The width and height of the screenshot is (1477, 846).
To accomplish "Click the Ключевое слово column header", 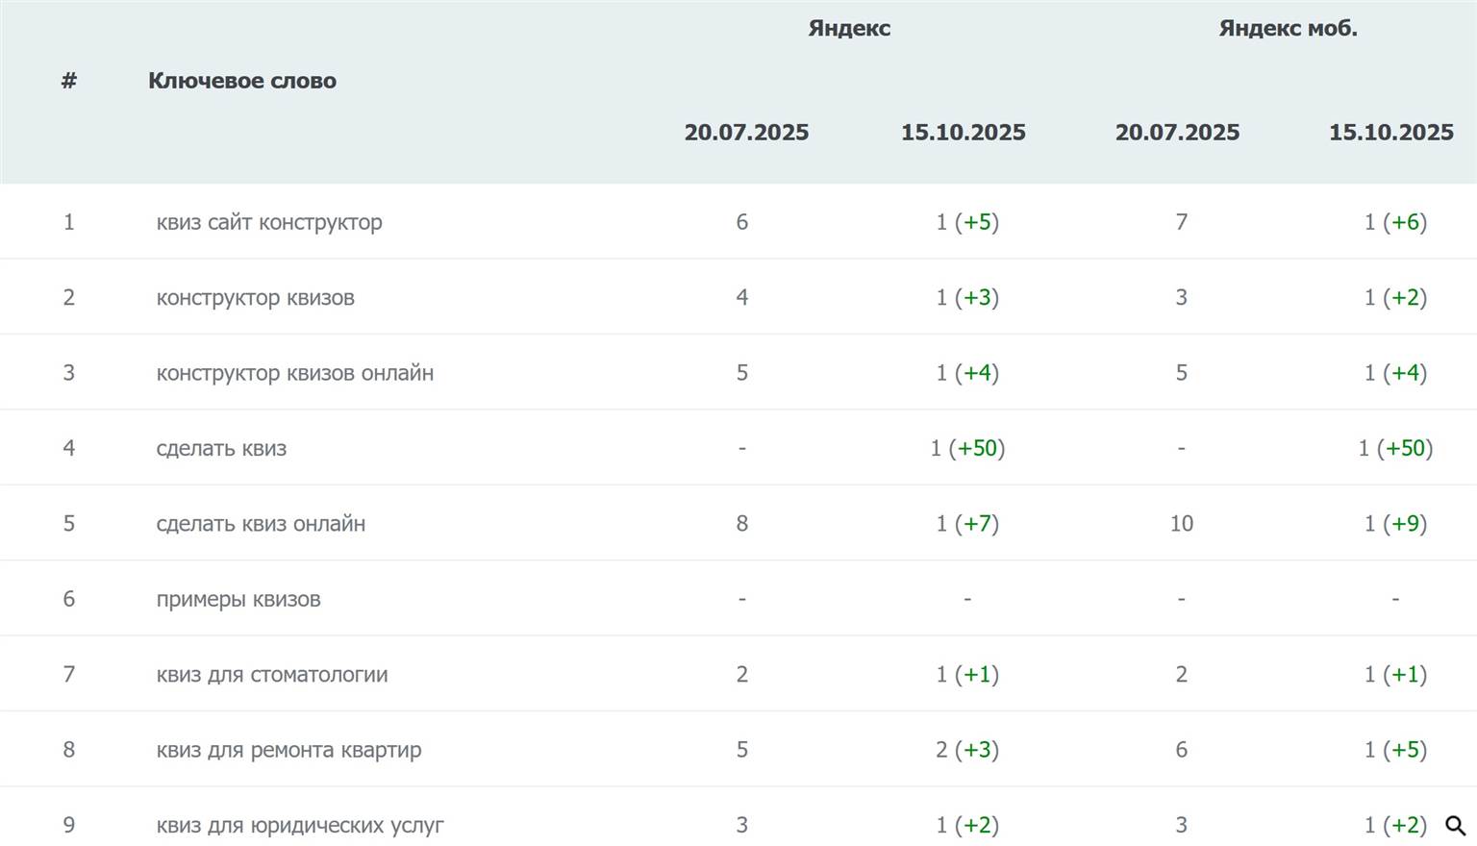I will [x=242, y=81].
